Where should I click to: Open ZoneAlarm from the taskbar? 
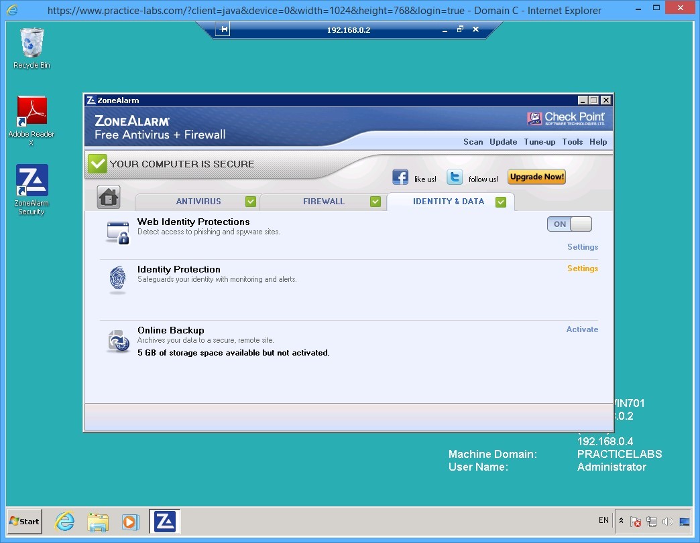[163, 521]
